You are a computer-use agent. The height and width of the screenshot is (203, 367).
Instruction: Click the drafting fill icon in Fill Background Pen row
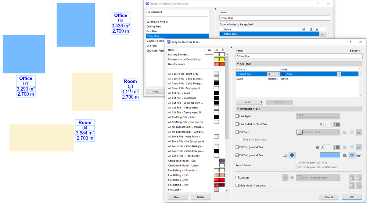(x=359, y=155)
